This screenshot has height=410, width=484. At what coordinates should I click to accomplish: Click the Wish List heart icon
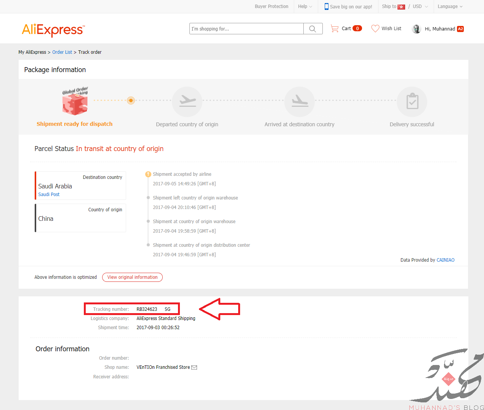pyautogui.click(x=375, y=29)
